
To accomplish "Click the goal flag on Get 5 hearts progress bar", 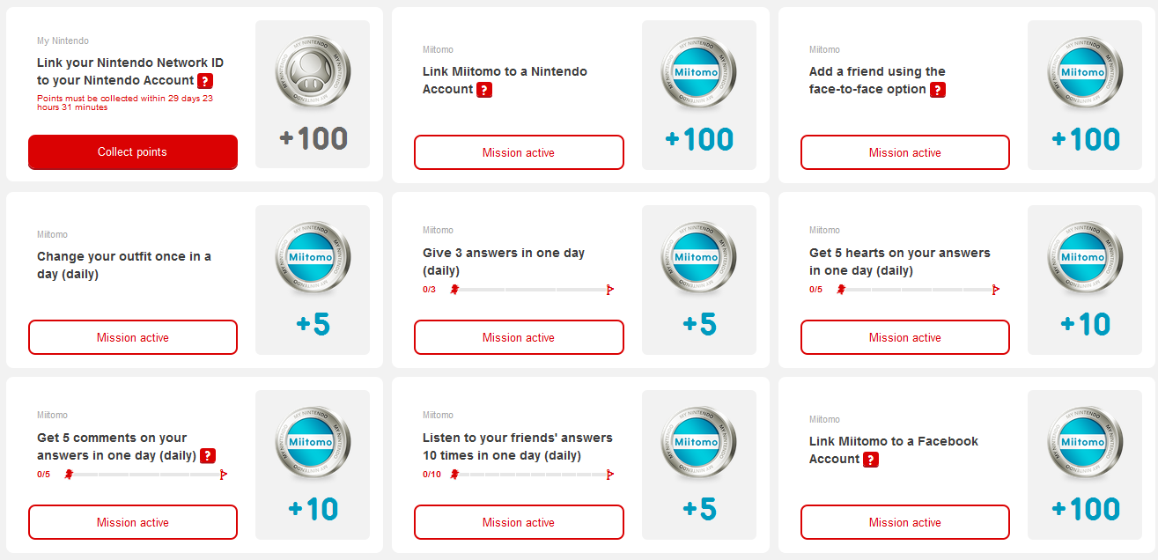I will [995, 289].
